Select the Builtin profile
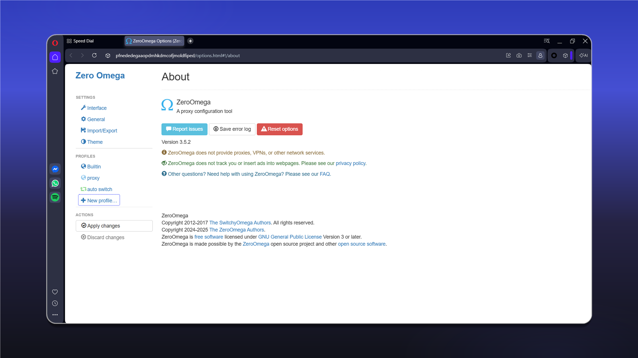The height and width of the screenshot is (358, 638). pos(91,167)
